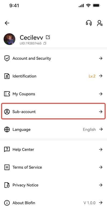Image resolution: width=107 pixels, height=215 pixels.
Task: Check version V 1.0.0 label
Action: pyautogui.click(x=89, y=203)
